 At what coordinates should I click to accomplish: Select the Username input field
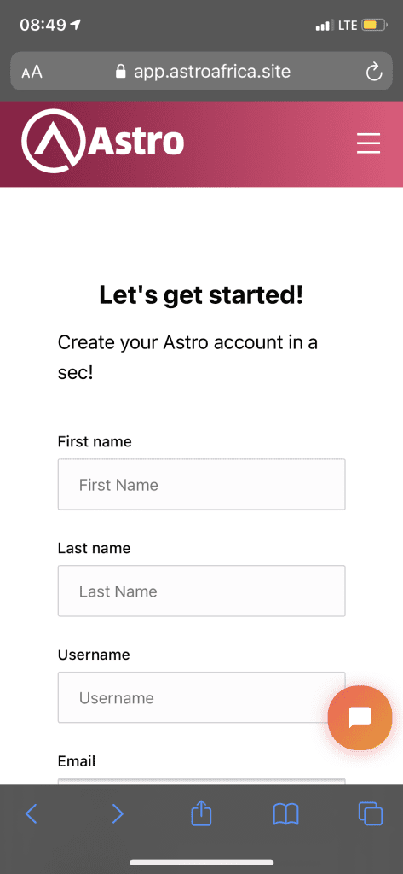[201, 697]
